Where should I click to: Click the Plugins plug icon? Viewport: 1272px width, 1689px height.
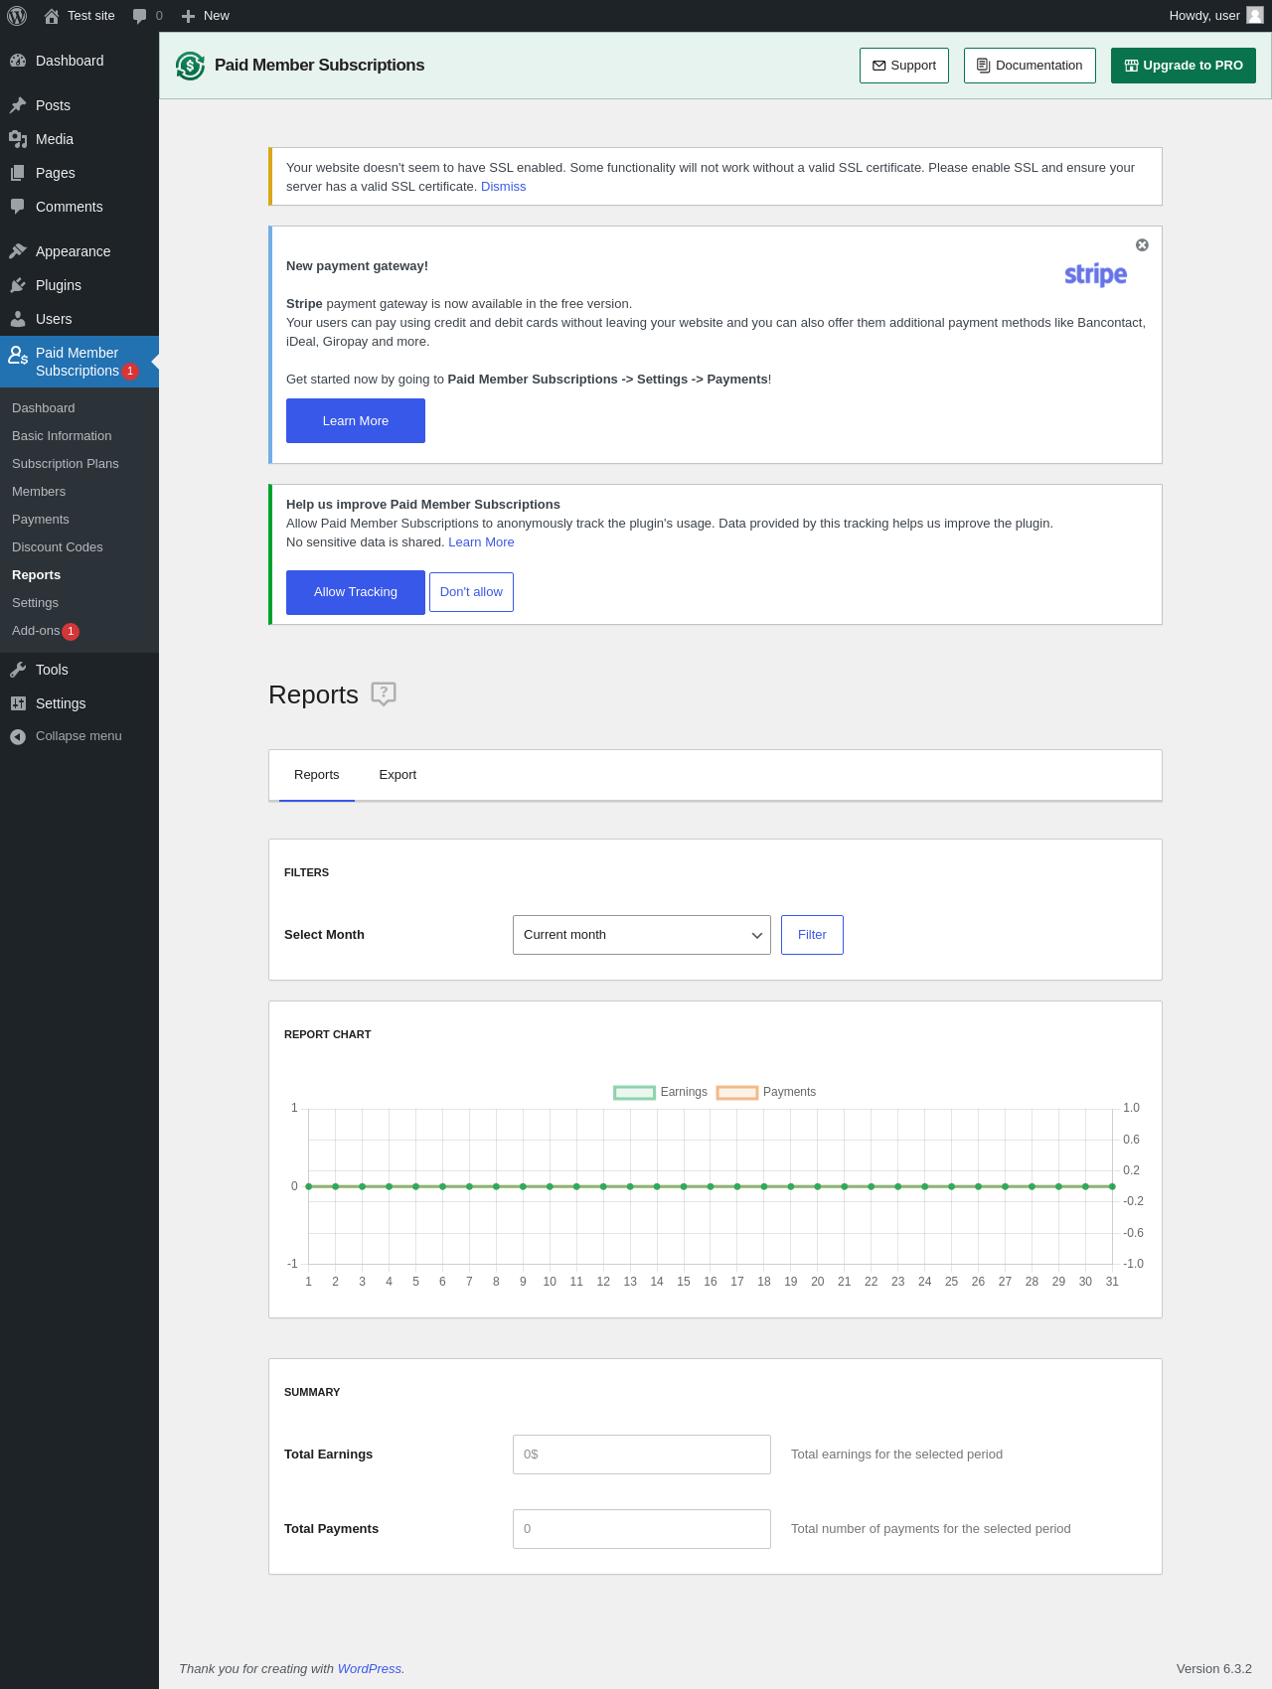18,285
